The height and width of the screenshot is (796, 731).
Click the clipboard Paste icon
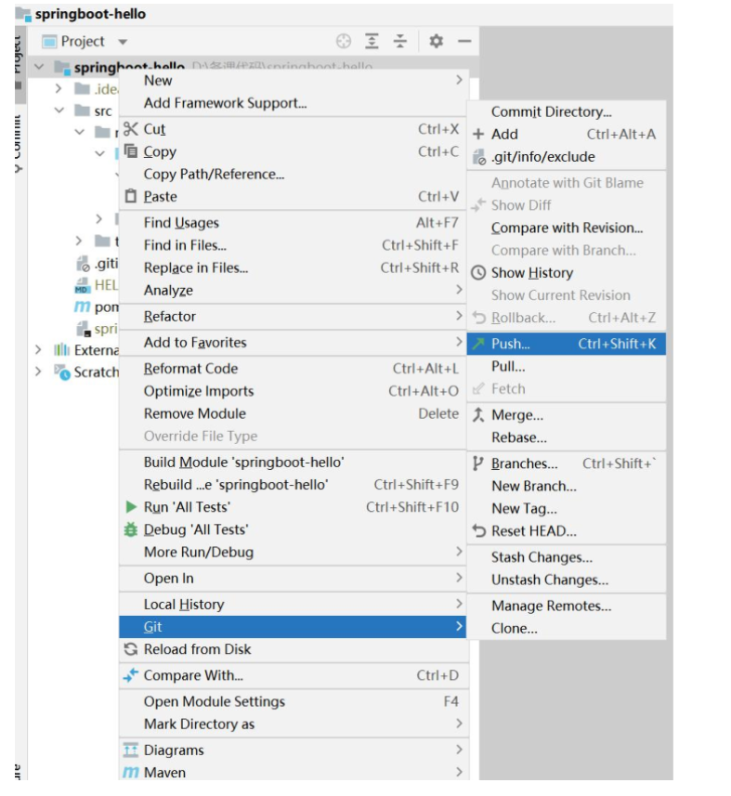(131, 196)
